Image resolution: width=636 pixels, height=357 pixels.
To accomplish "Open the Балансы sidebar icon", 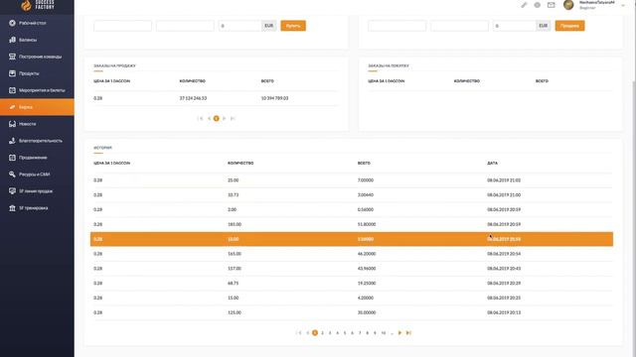I will tap(13, 40).
